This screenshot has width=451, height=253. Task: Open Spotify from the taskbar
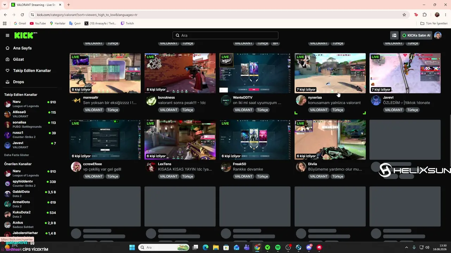[x=278, y=247]
